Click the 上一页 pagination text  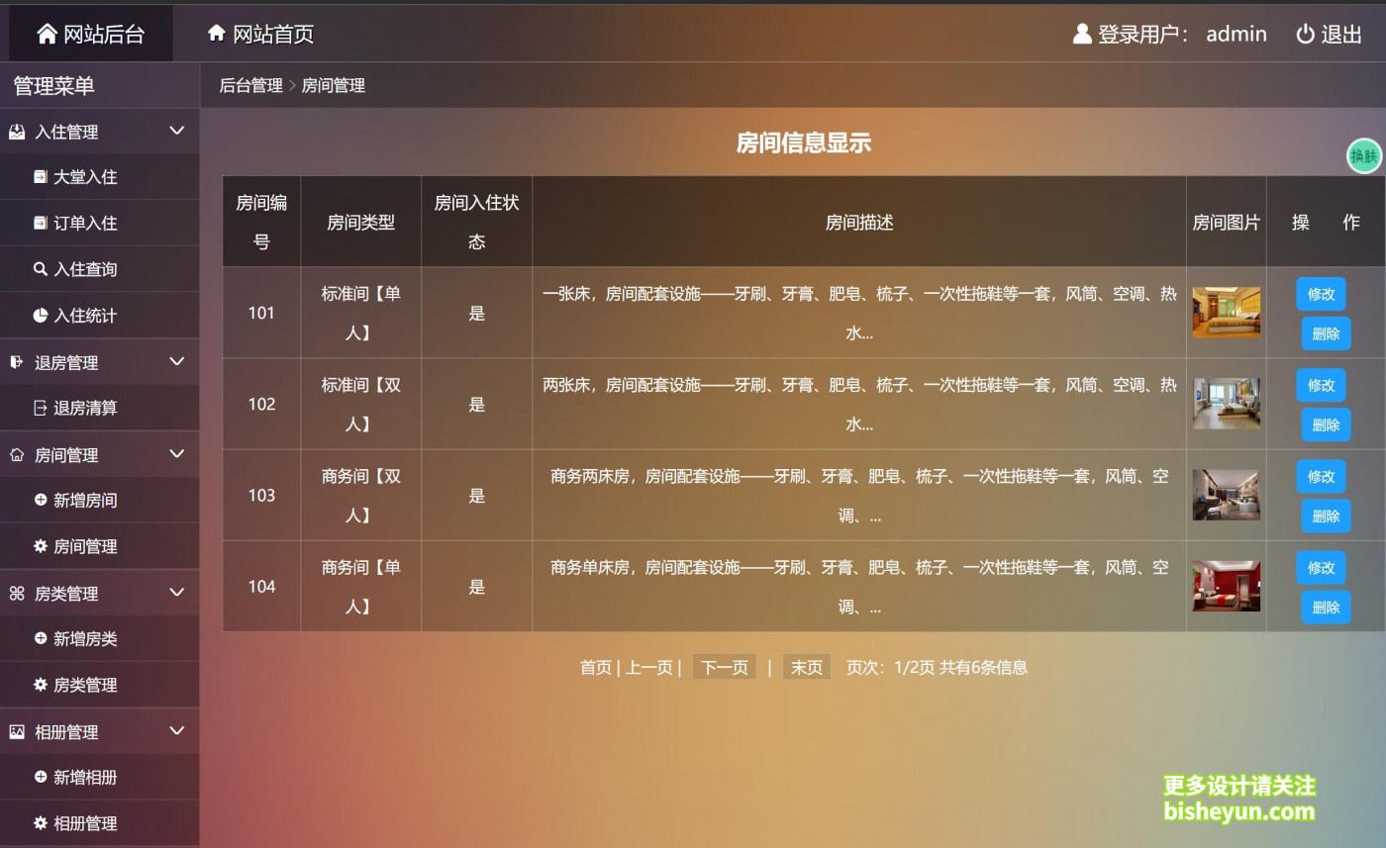click(648, 667)
